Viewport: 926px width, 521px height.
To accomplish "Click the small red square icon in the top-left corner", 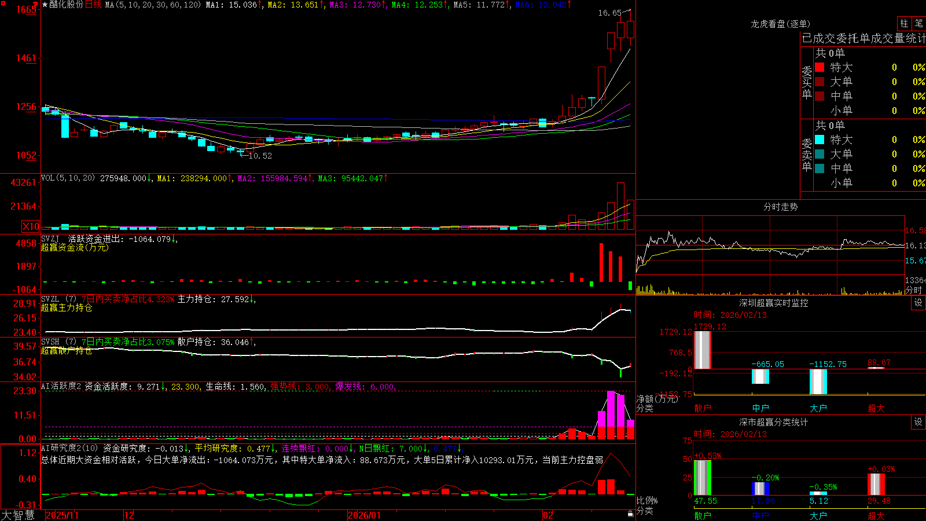I will pyautogui.click(x=3, y=3).
